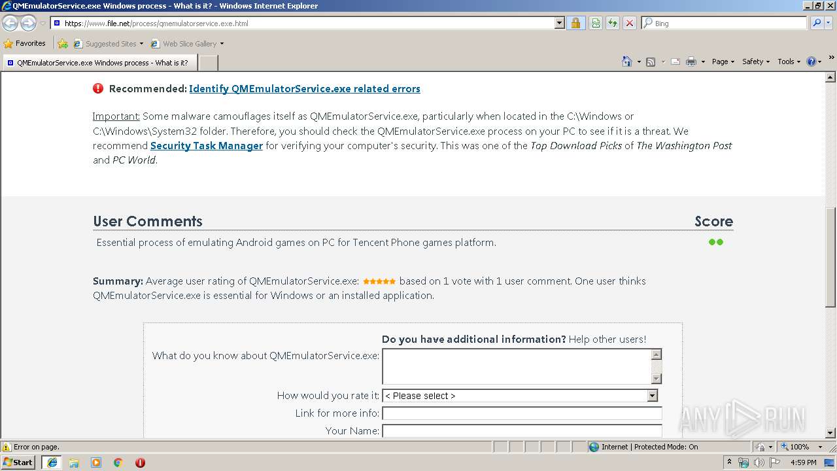837x471 pixels.
Task: Click the Action Center flag tray icon
Action: click(x=775, y=462)
